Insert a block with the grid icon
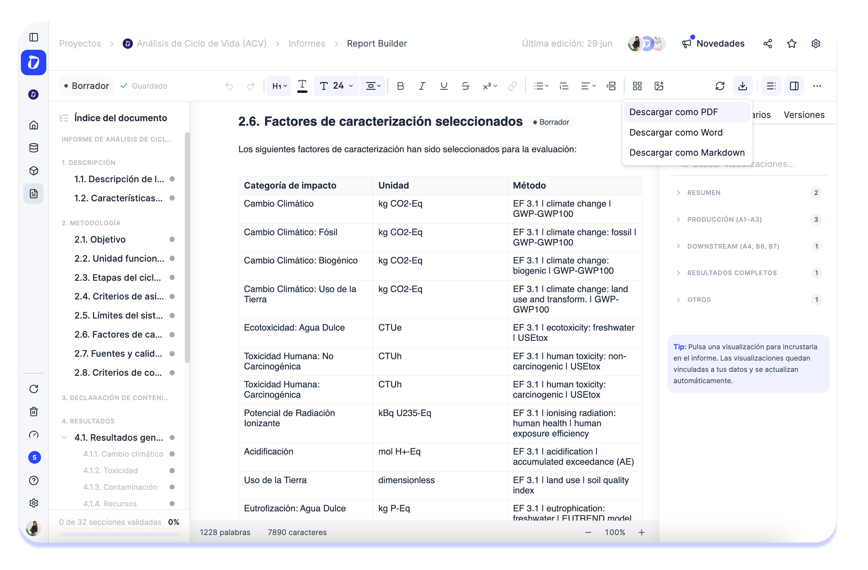Screen dimensions: 868x570 638,86
